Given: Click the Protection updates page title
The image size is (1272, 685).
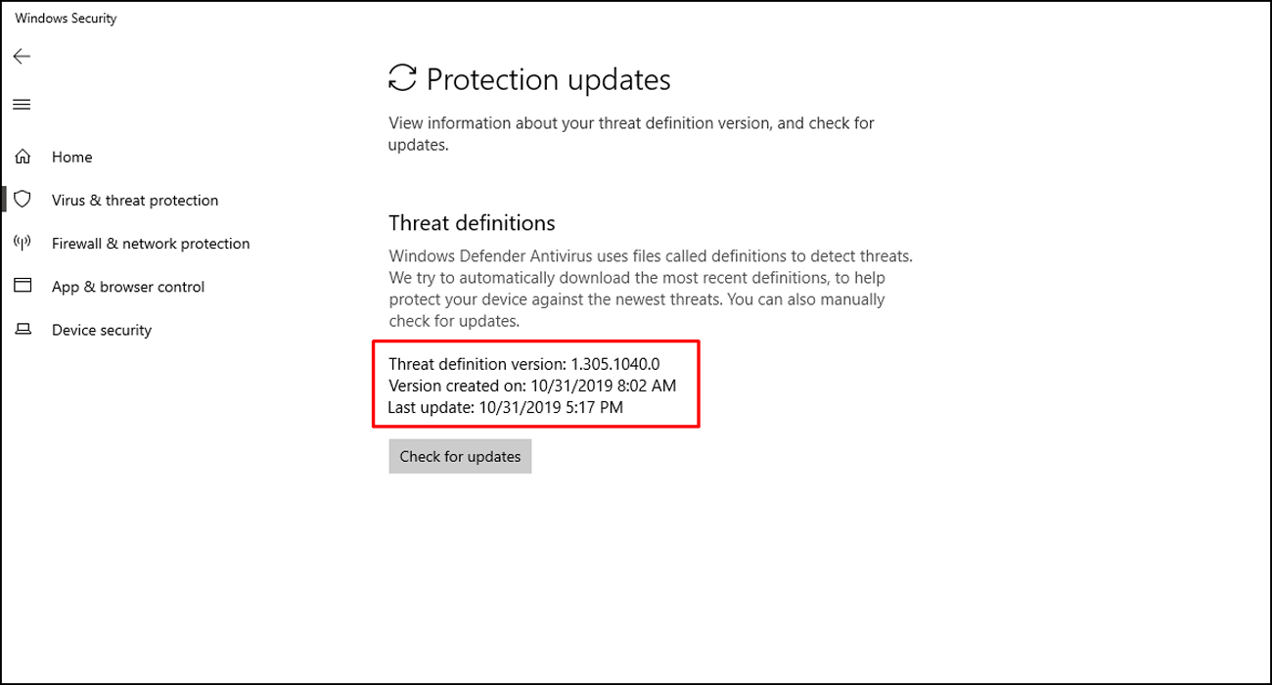Looking at the screenshot, I should tap(549, 79).
